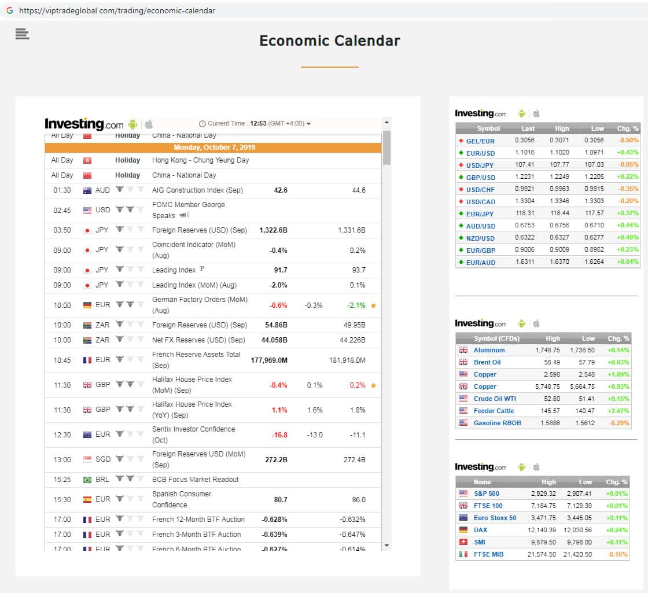
Task: Click preliminary P icon beside Leading Index
Action: point(202,268)
